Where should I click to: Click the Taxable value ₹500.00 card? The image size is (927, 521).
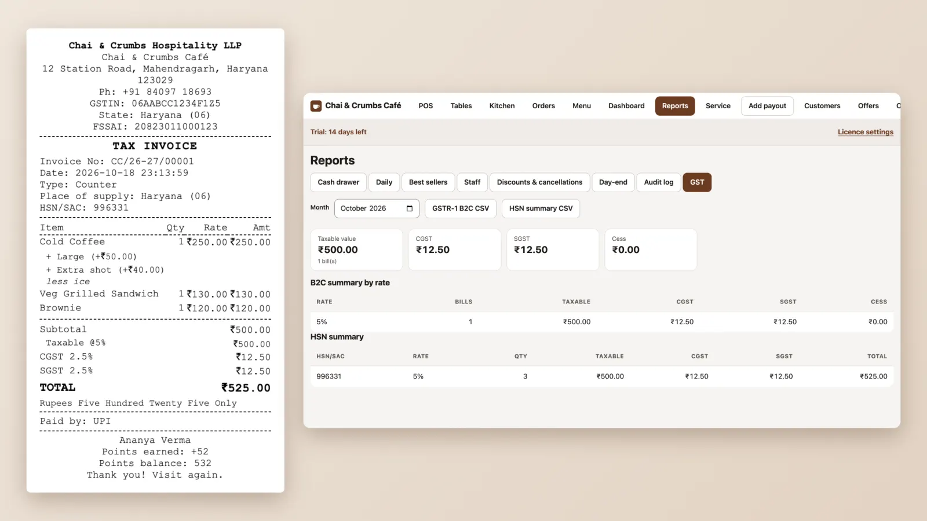coord(356,250)
